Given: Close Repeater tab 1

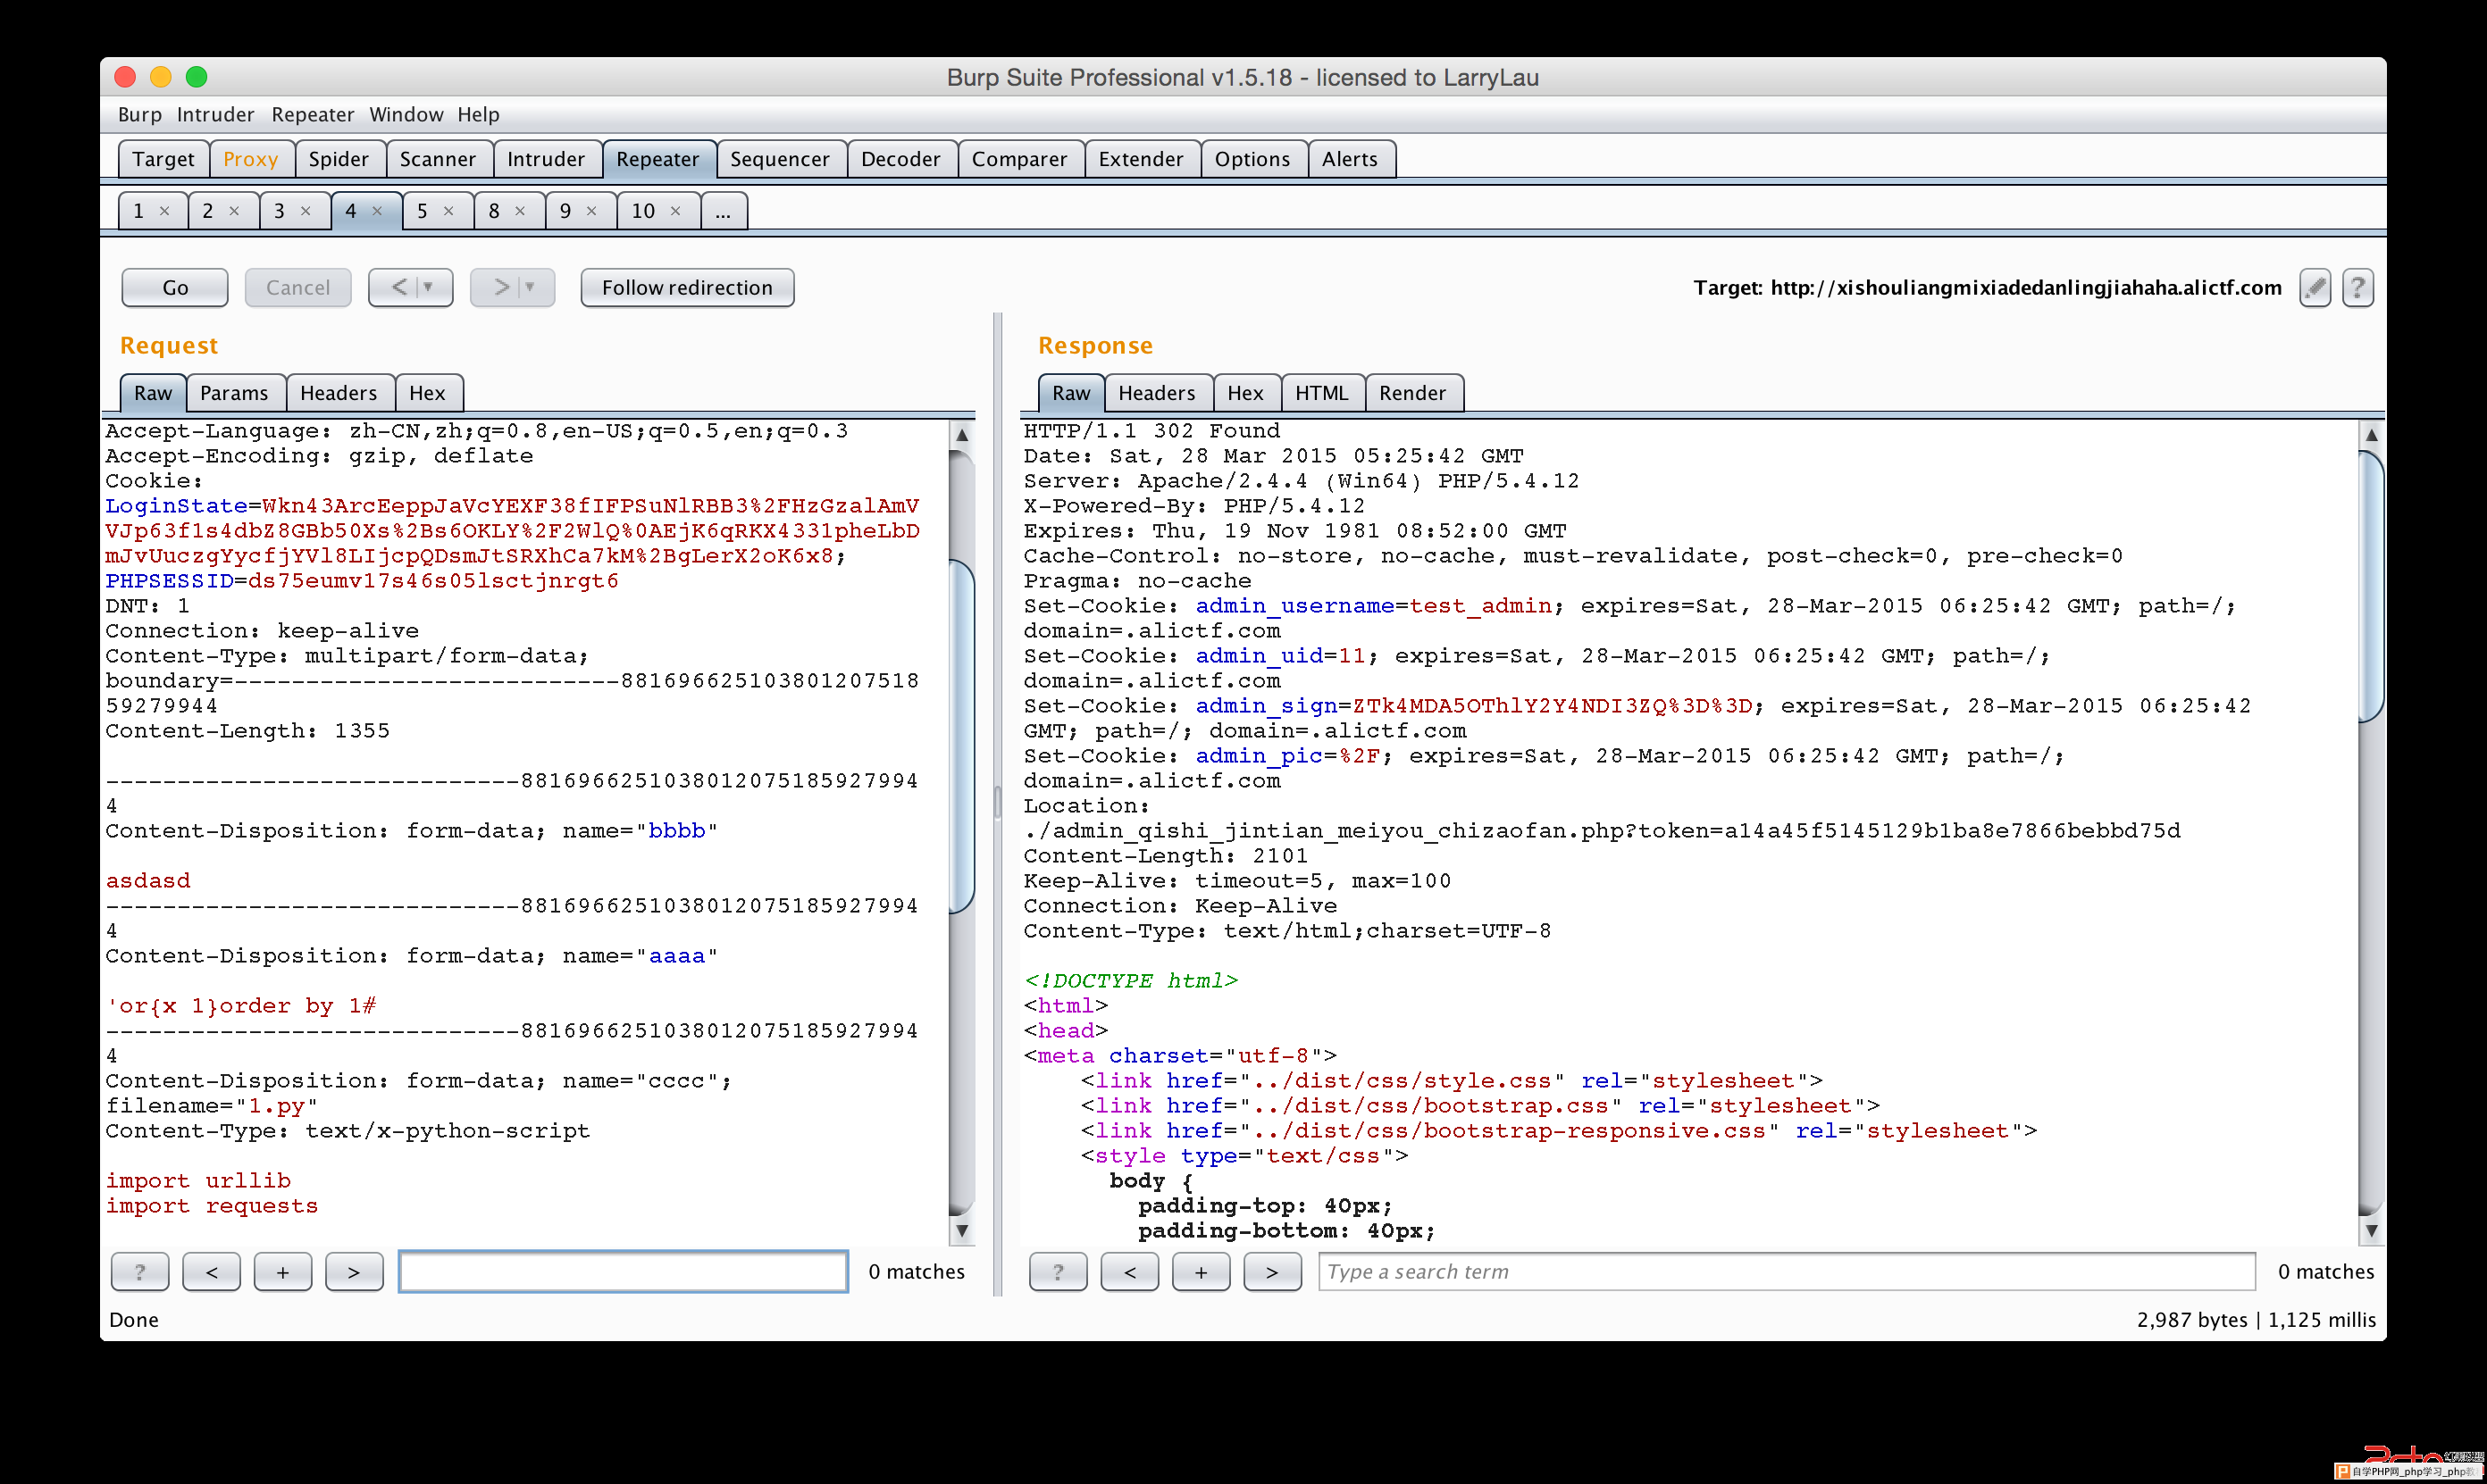Looking at the screenshot, I should [165, 211].
